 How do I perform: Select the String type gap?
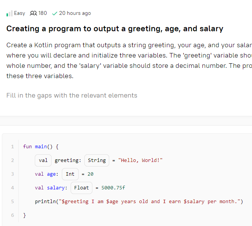97,160
